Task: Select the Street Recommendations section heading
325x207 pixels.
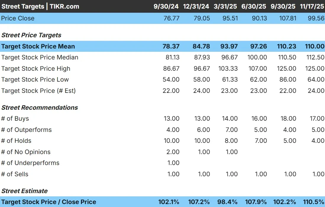Action: click(x=40, y=107)
